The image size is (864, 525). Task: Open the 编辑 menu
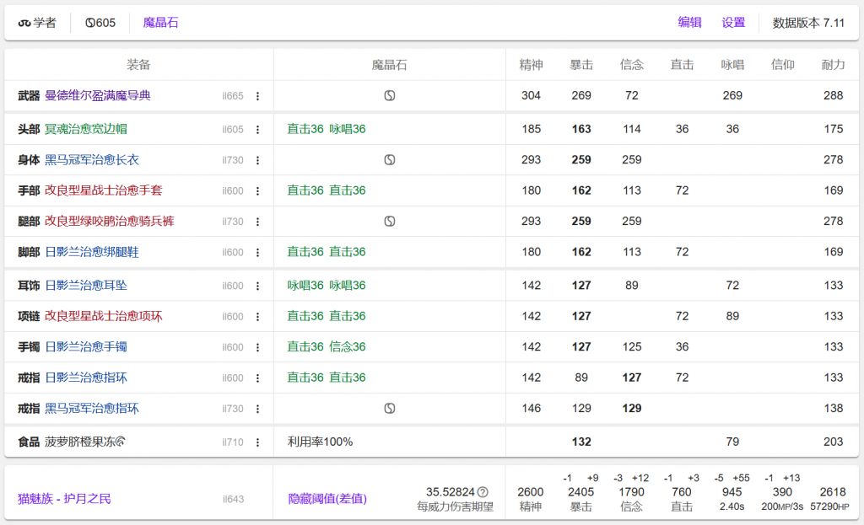tap(689, 23)
